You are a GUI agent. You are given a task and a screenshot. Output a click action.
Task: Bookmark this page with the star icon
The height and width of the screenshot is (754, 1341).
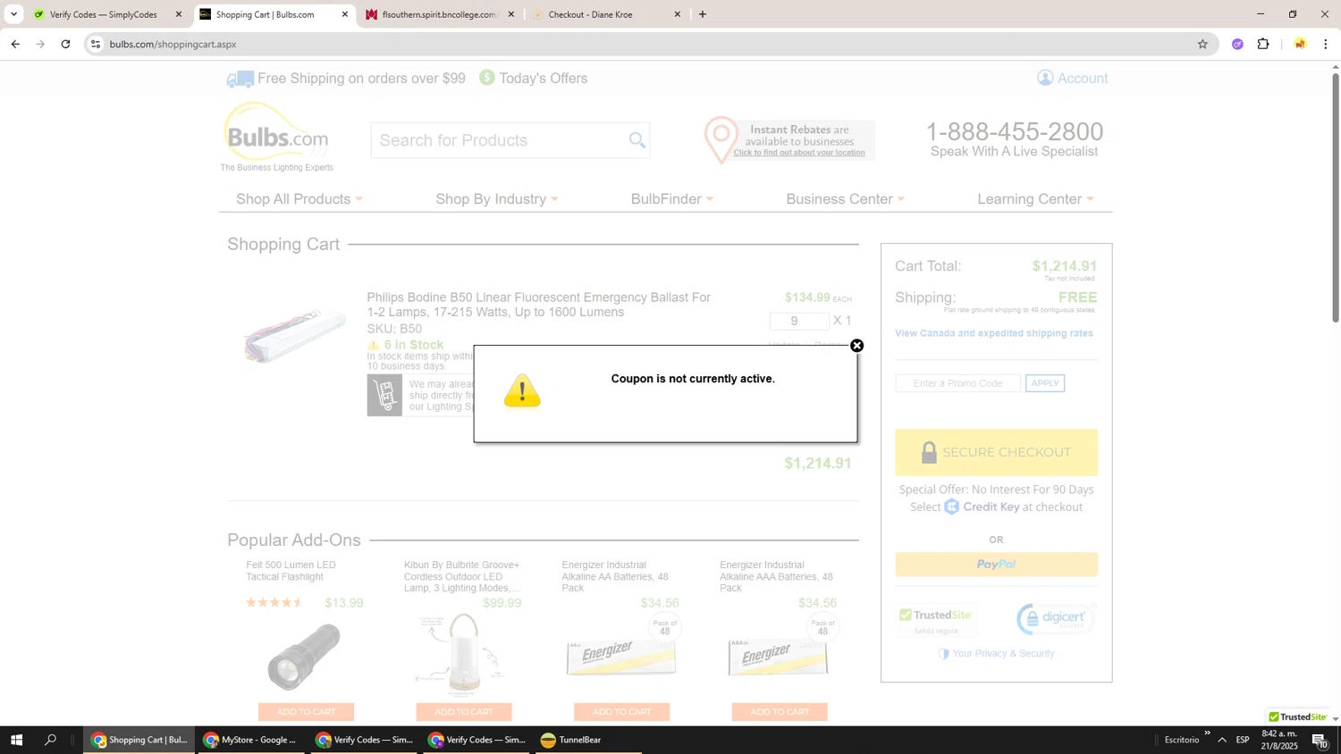point(1202,44)
